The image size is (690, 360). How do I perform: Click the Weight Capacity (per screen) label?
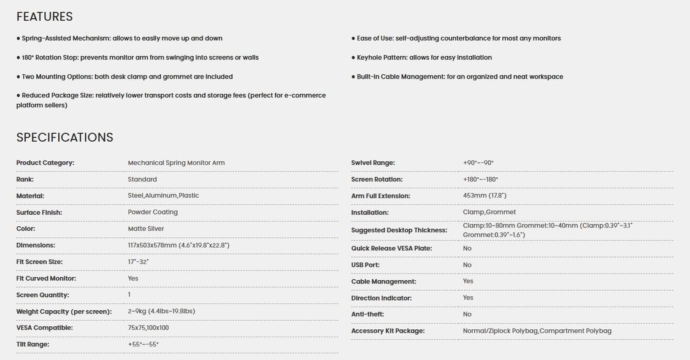point(64,312)
